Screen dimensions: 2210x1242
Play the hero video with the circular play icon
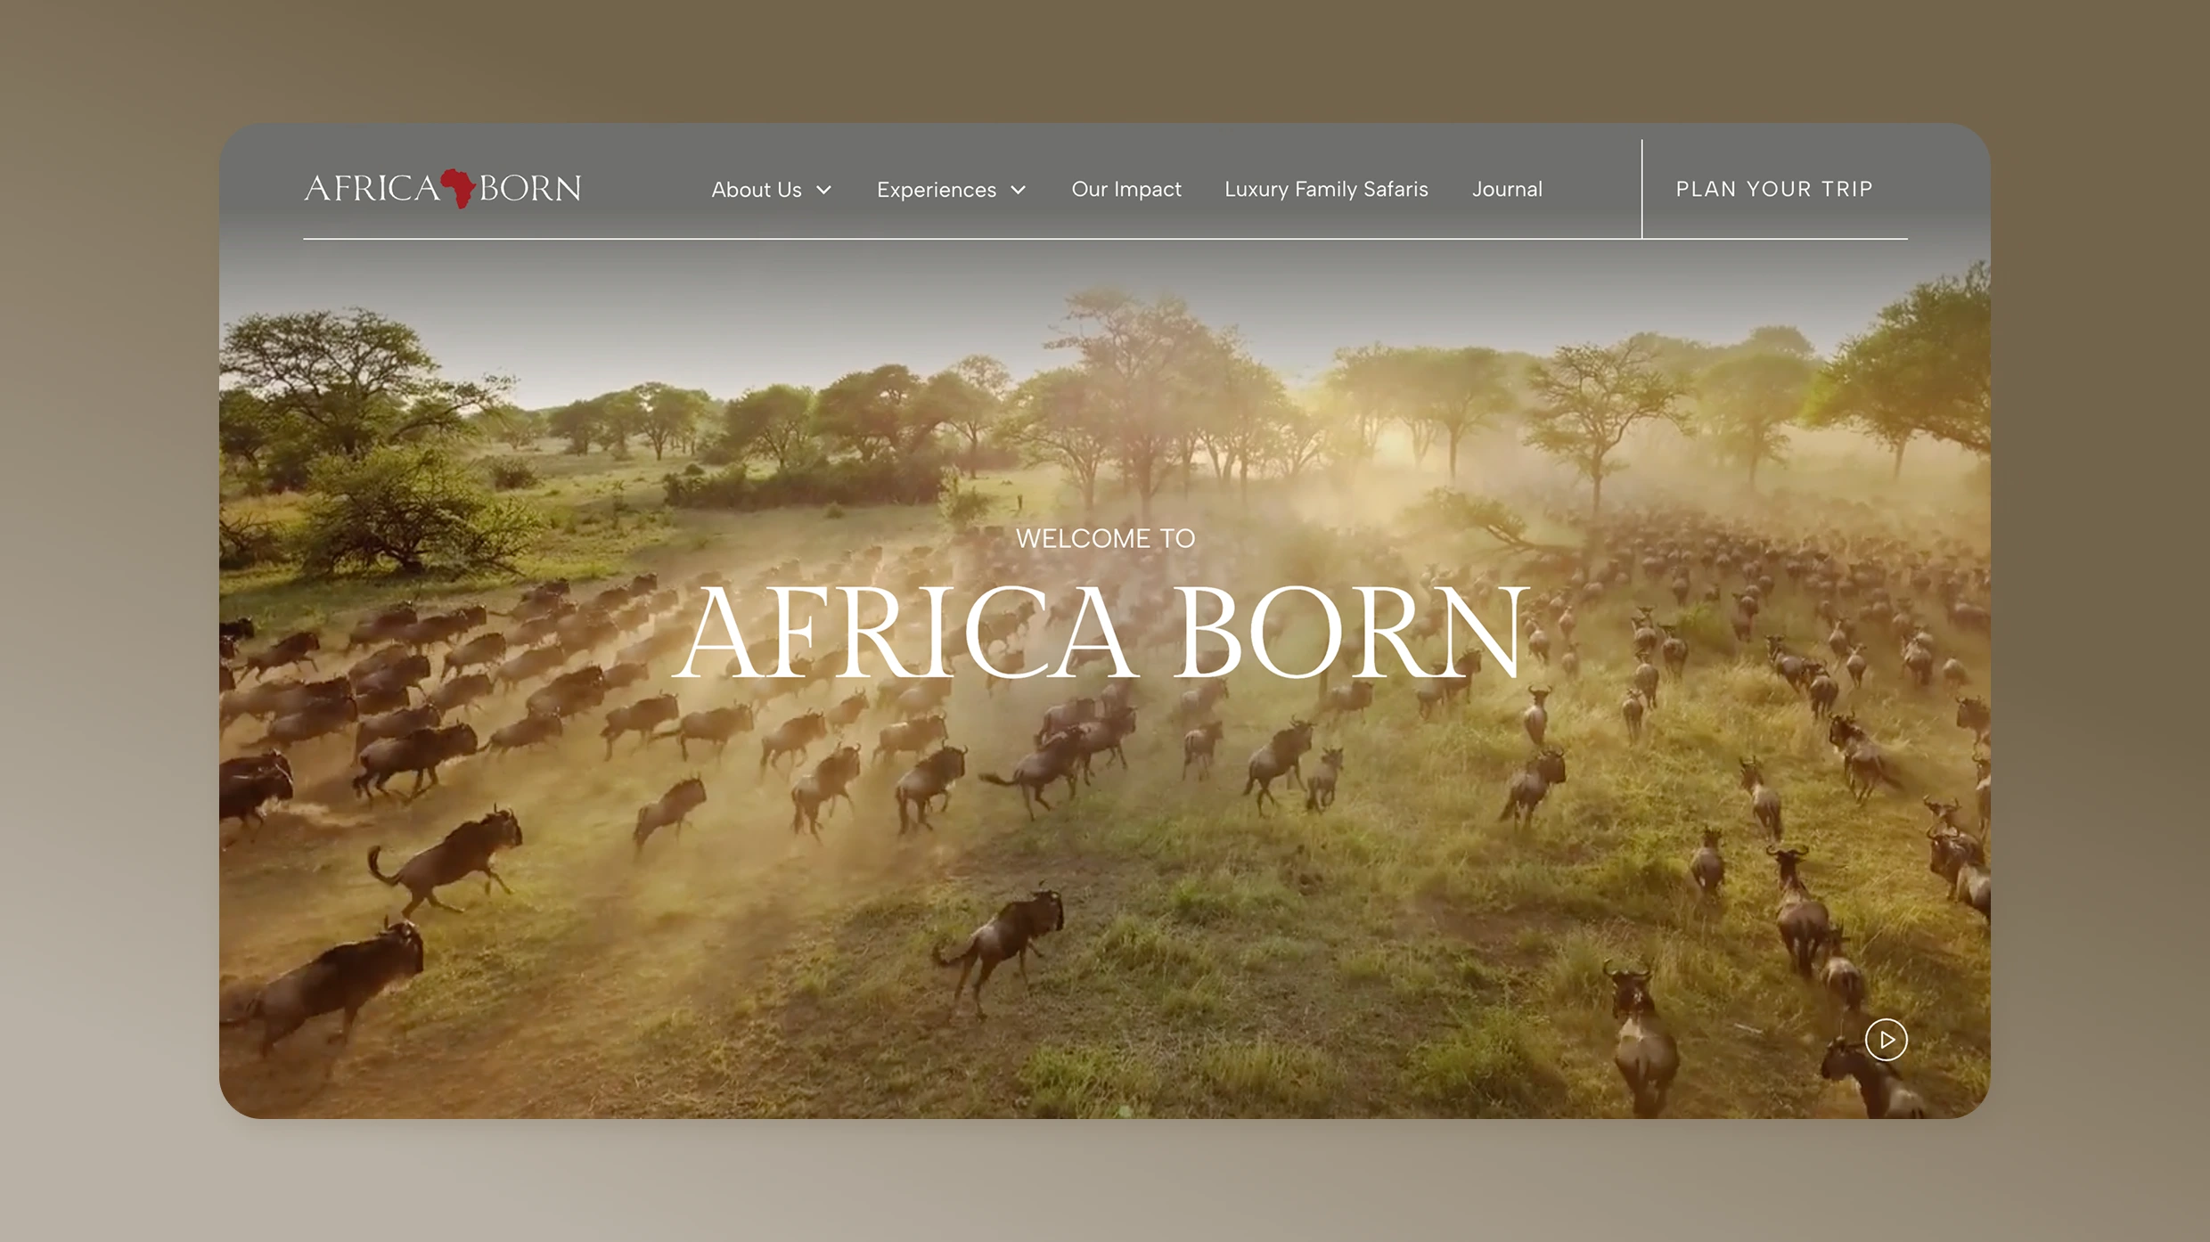[x=1886, y=1040]
